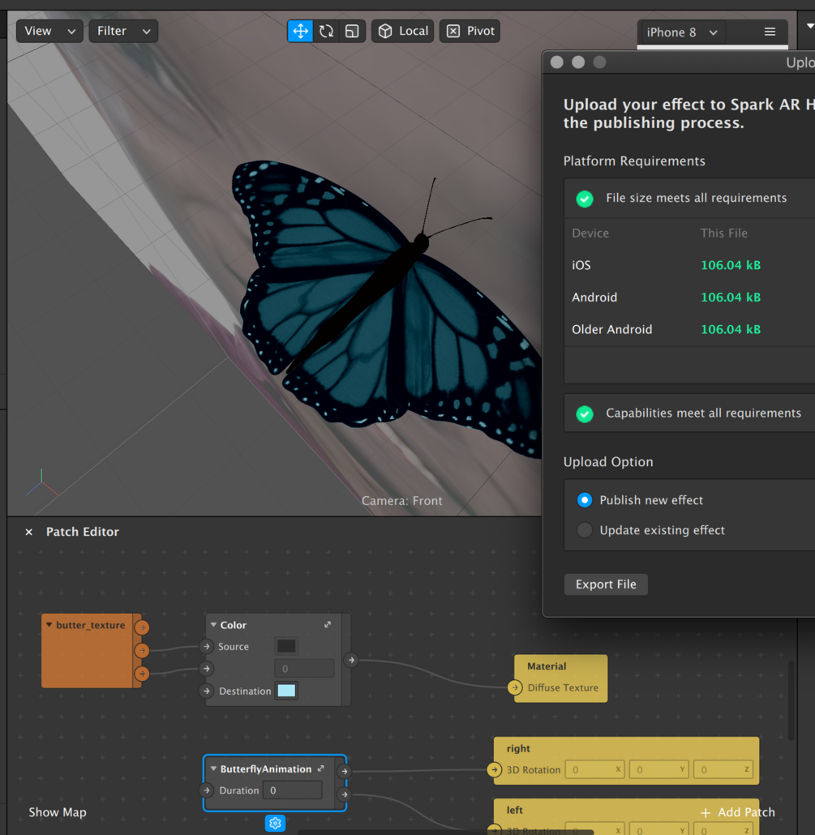Open ButterflyAnimation group expand icon
Image resolution: width=815 pixels, height=835 pixels.
point(320,769)
